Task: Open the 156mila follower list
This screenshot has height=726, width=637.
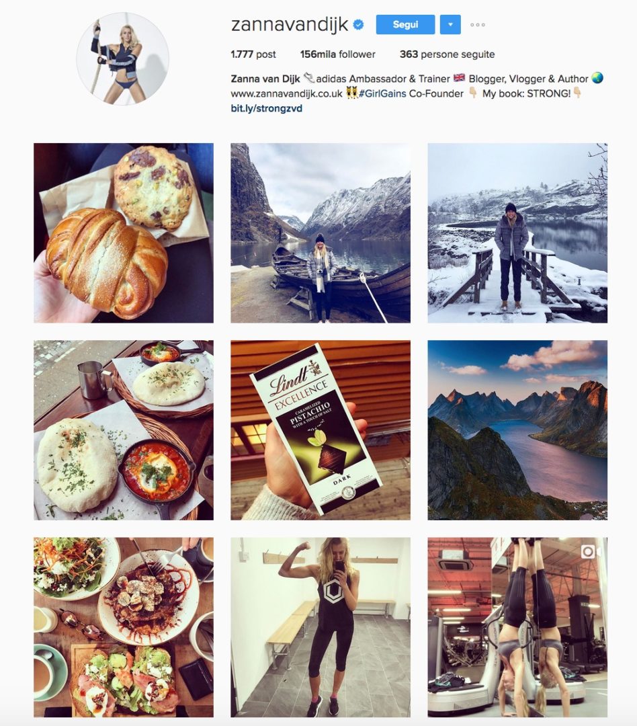Action: (337, 54)
